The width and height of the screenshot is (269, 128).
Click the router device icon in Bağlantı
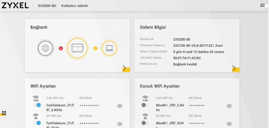[77, 48]
